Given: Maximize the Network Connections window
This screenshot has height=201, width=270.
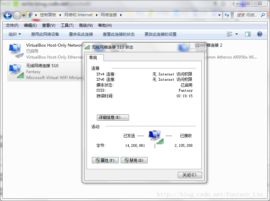Looking at the screenshot, I should [x=247, y=3].
